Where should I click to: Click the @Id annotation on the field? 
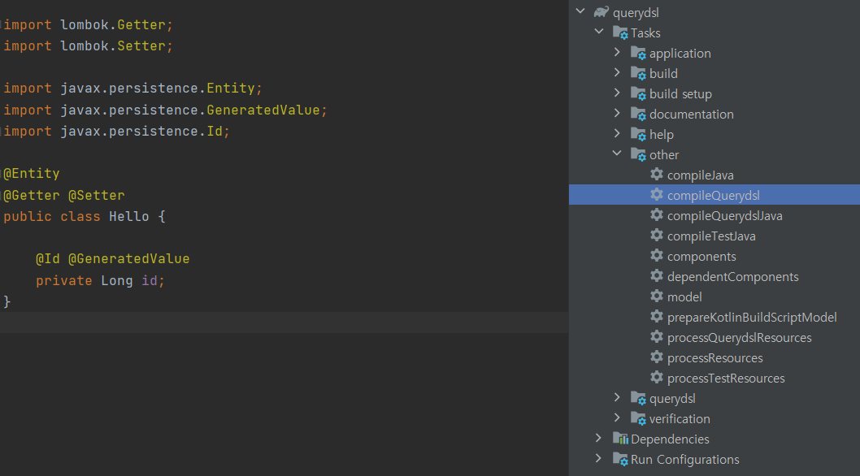pos(48,259)
